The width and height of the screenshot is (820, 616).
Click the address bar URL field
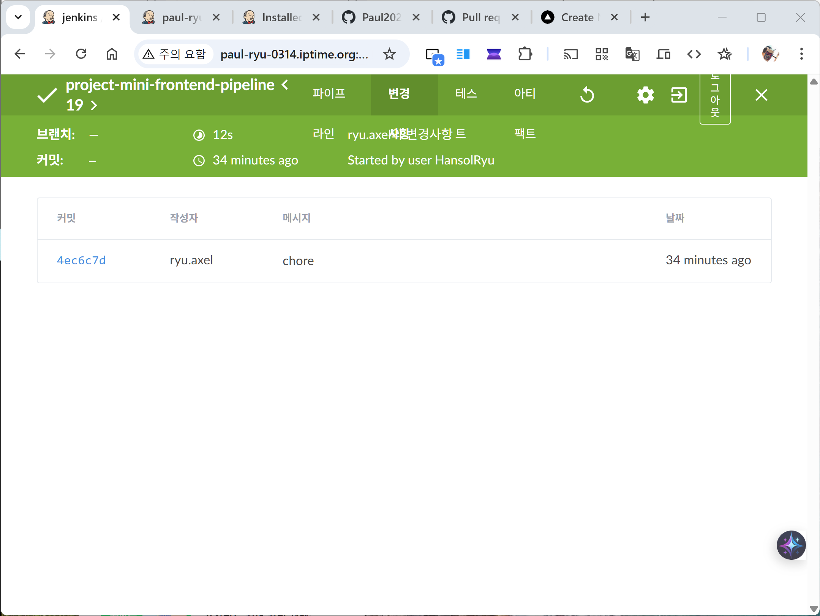[x=294, y=54]
